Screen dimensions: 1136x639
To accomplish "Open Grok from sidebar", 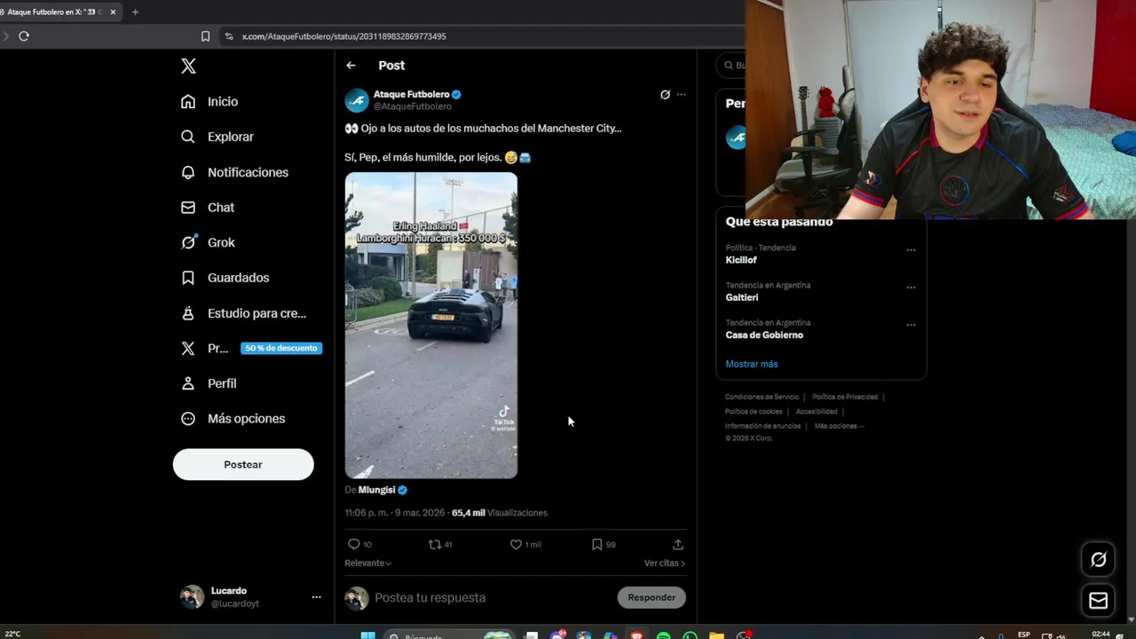I will 208,242.
